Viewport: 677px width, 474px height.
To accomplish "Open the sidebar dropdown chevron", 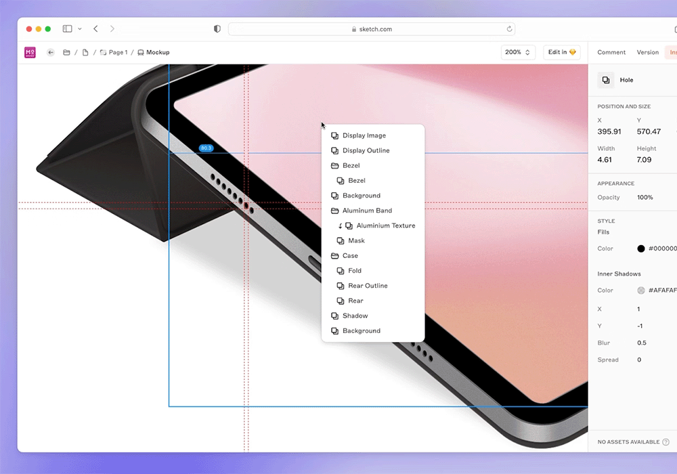I will click(79, 29).
